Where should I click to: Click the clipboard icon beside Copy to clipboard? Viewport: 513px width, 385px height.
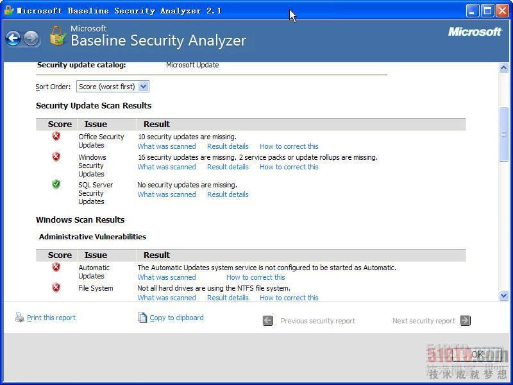point(142,317)
